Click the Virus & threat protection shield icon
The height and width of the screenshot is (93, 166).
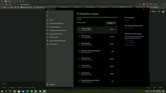coord(48,24)
